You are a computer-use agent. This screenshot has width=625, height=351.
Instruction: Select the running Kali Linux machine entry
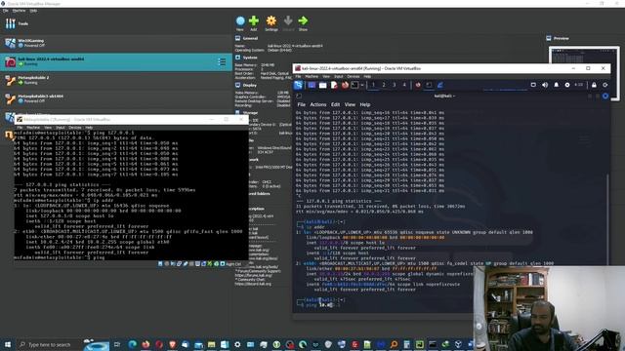[115, 61]
